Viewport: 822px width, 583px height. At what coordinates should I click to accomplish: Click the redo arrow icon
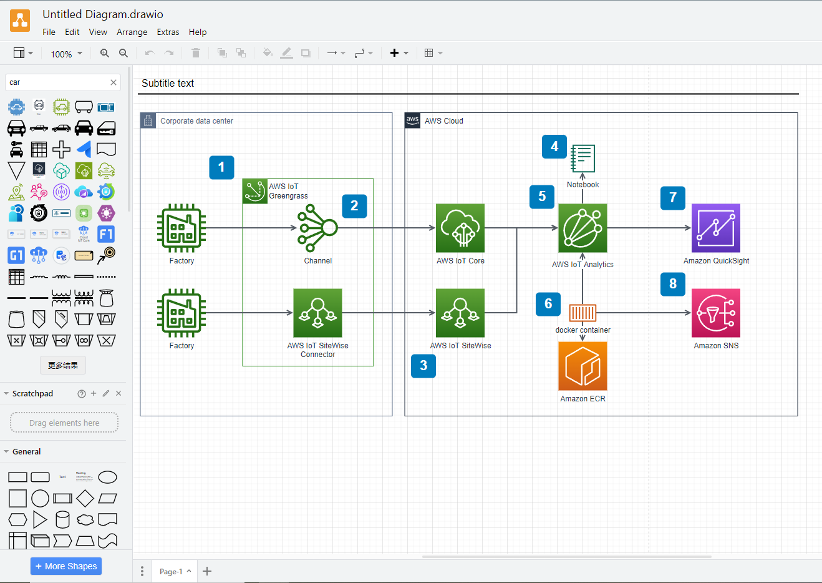168,53
